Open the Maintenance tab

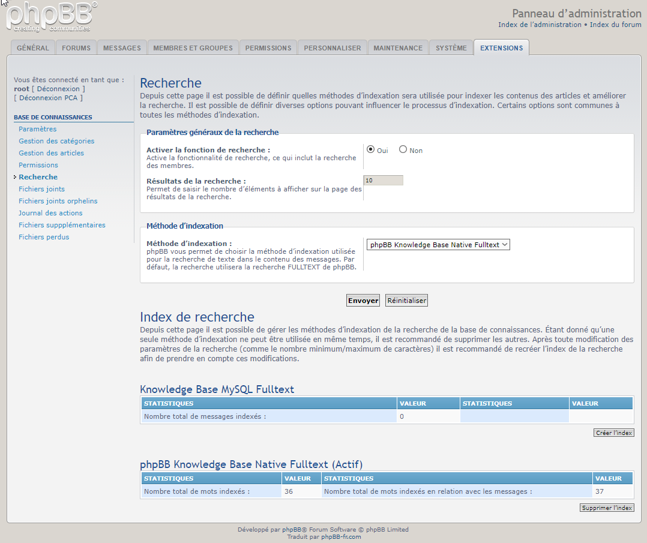pyautogui.click(x=398, y=48)
